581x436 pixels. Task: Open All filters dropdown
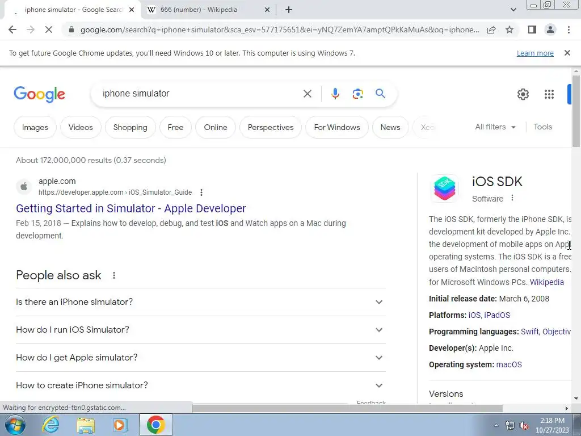tap(495, 127)
